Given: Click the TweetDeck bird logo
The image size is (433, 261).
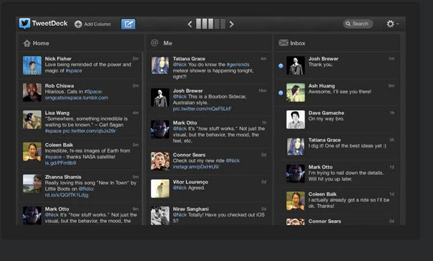Looking at the screenshot, I should 24,24.
